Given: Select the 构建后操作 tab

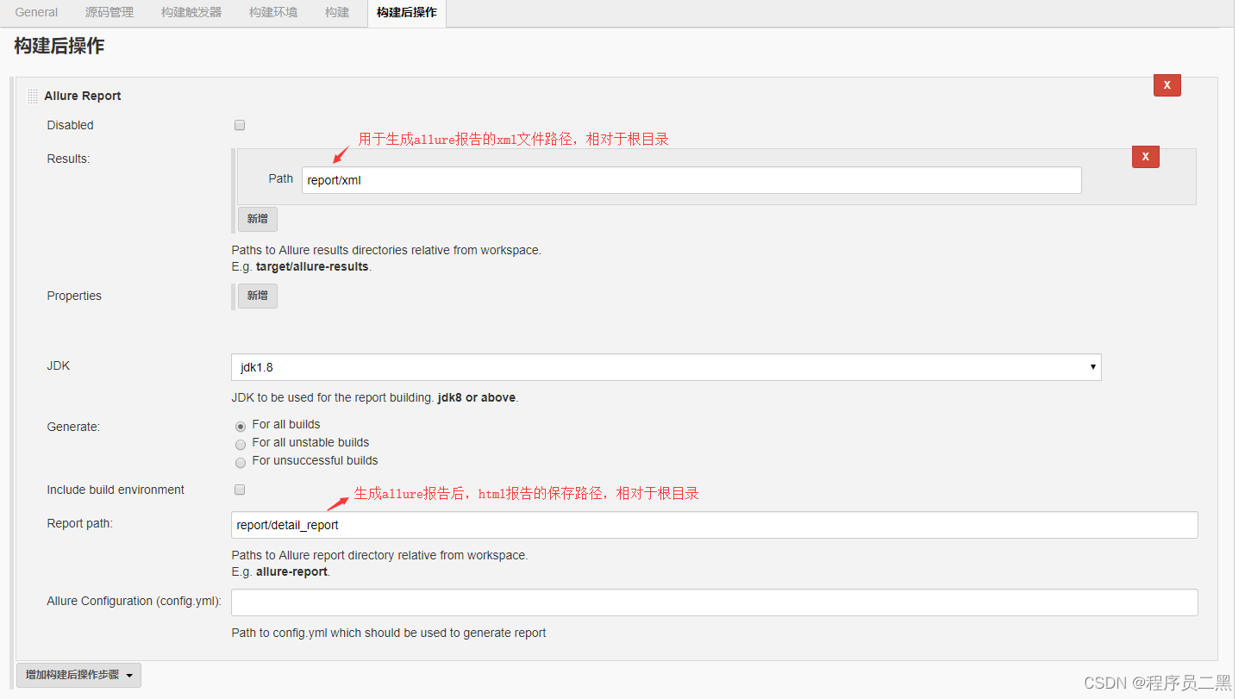Looking at the screenshot, I should coord(407,13).
